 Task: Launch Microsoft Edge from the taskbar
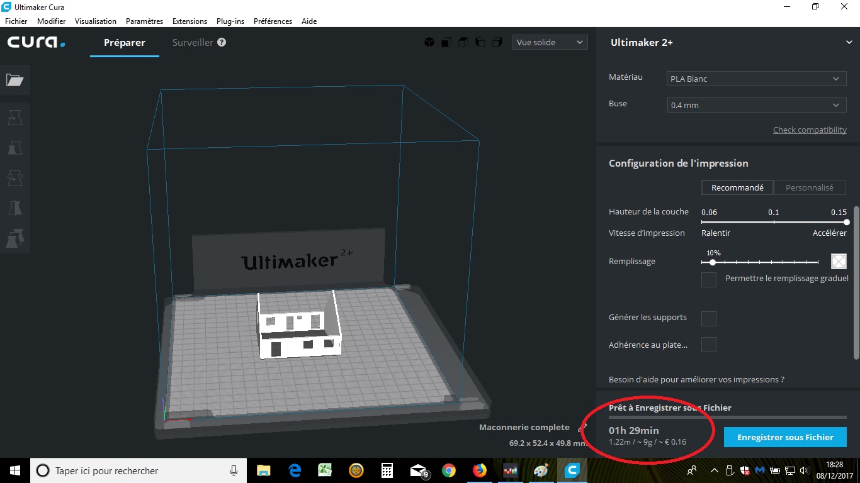(294, 470)
